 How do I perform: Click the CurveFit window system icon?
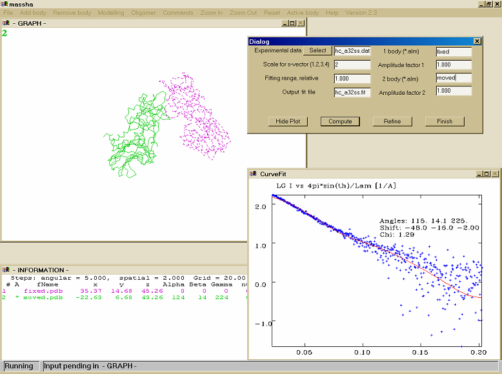point(253,174)
